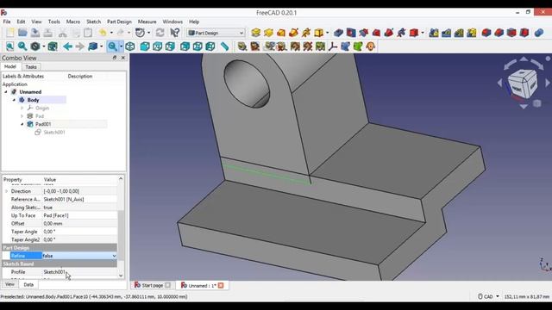Click the property list scroll-down arrow
The width and height of the screenshot is (552, 310).
pyautogui.click(x=121, y=276)
